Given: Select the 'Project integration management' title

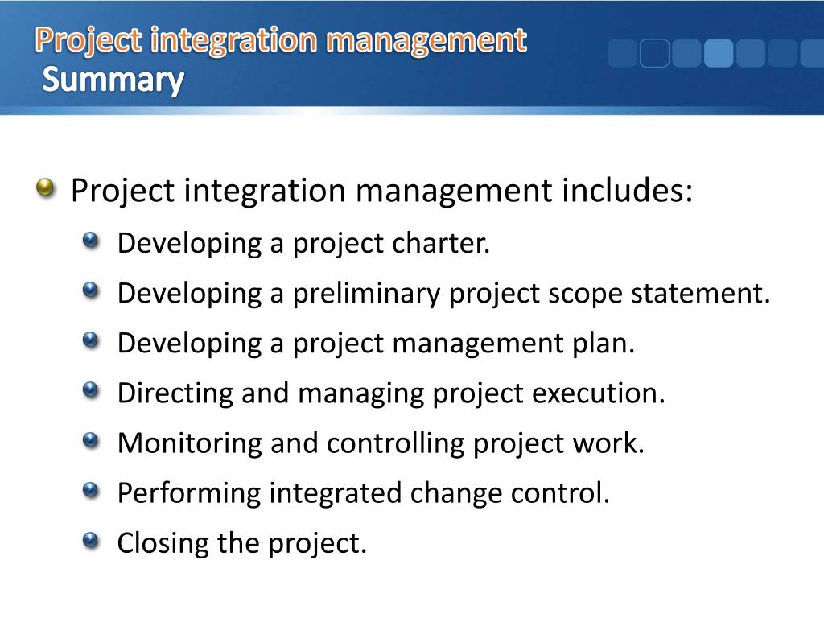Looking at the screenshot, I should (281, 40).
